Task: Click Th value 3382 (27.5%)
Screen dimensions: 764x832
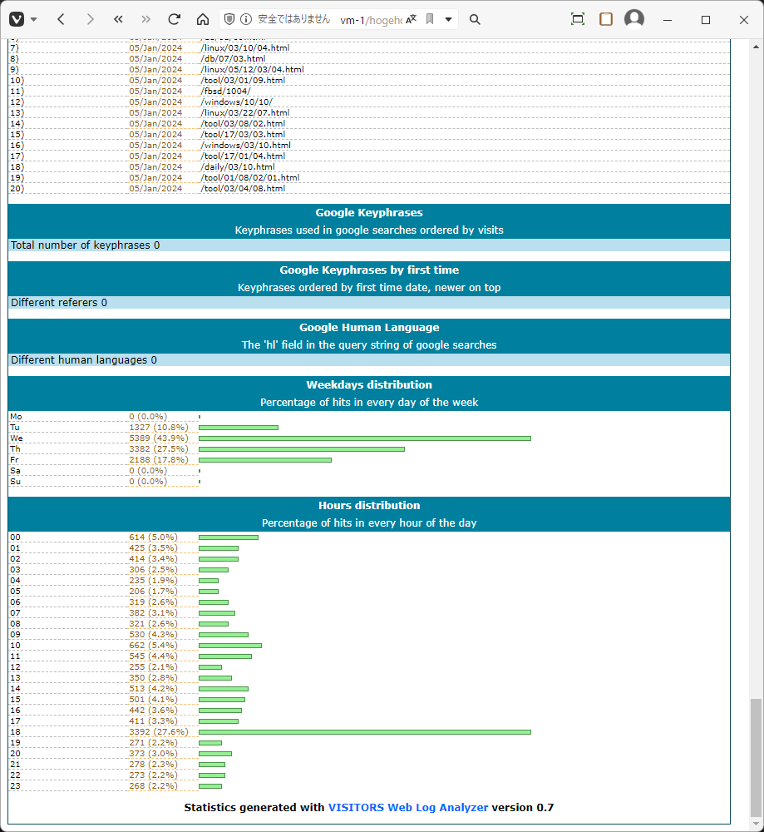Action: click(x=159, y=449)
